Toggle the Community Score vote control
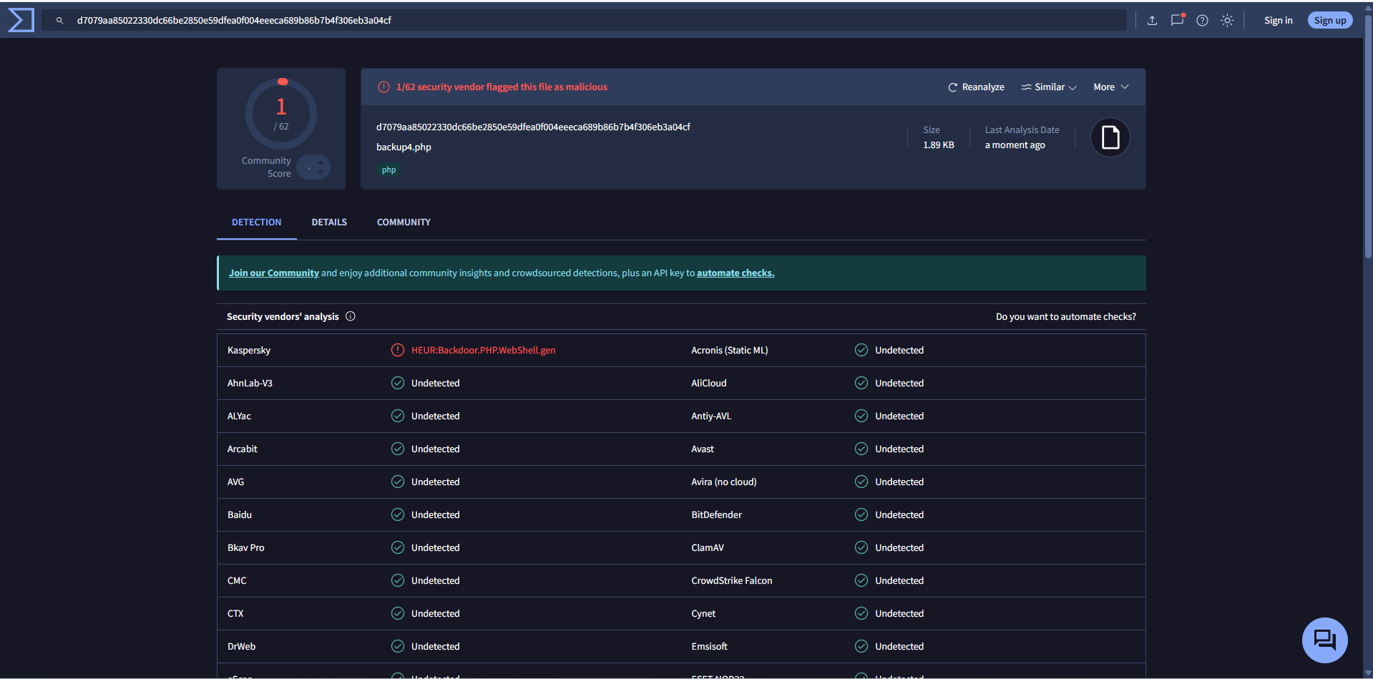Viewport: 1373px width, 679px height. point(313,167)
